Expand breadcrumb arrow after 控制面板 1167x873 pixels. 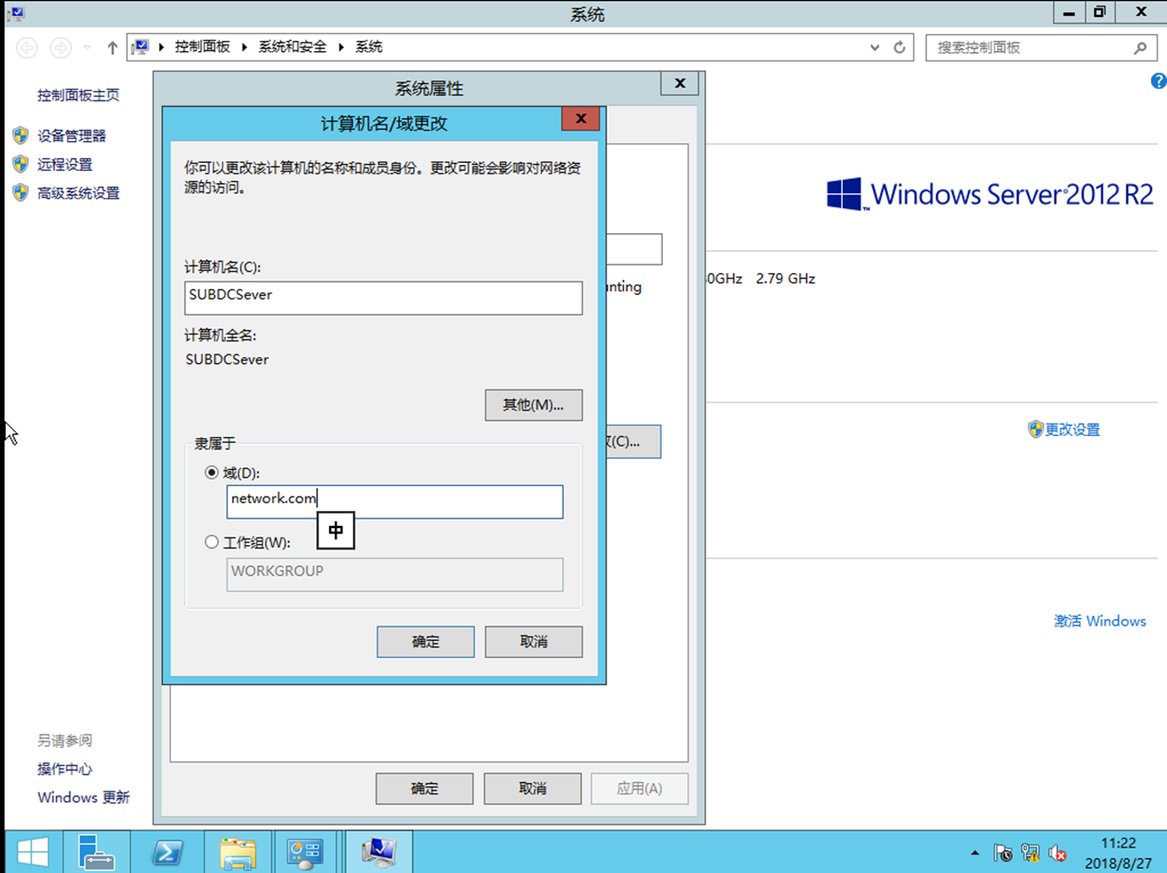pyautogui.click(x=244, y=47)
